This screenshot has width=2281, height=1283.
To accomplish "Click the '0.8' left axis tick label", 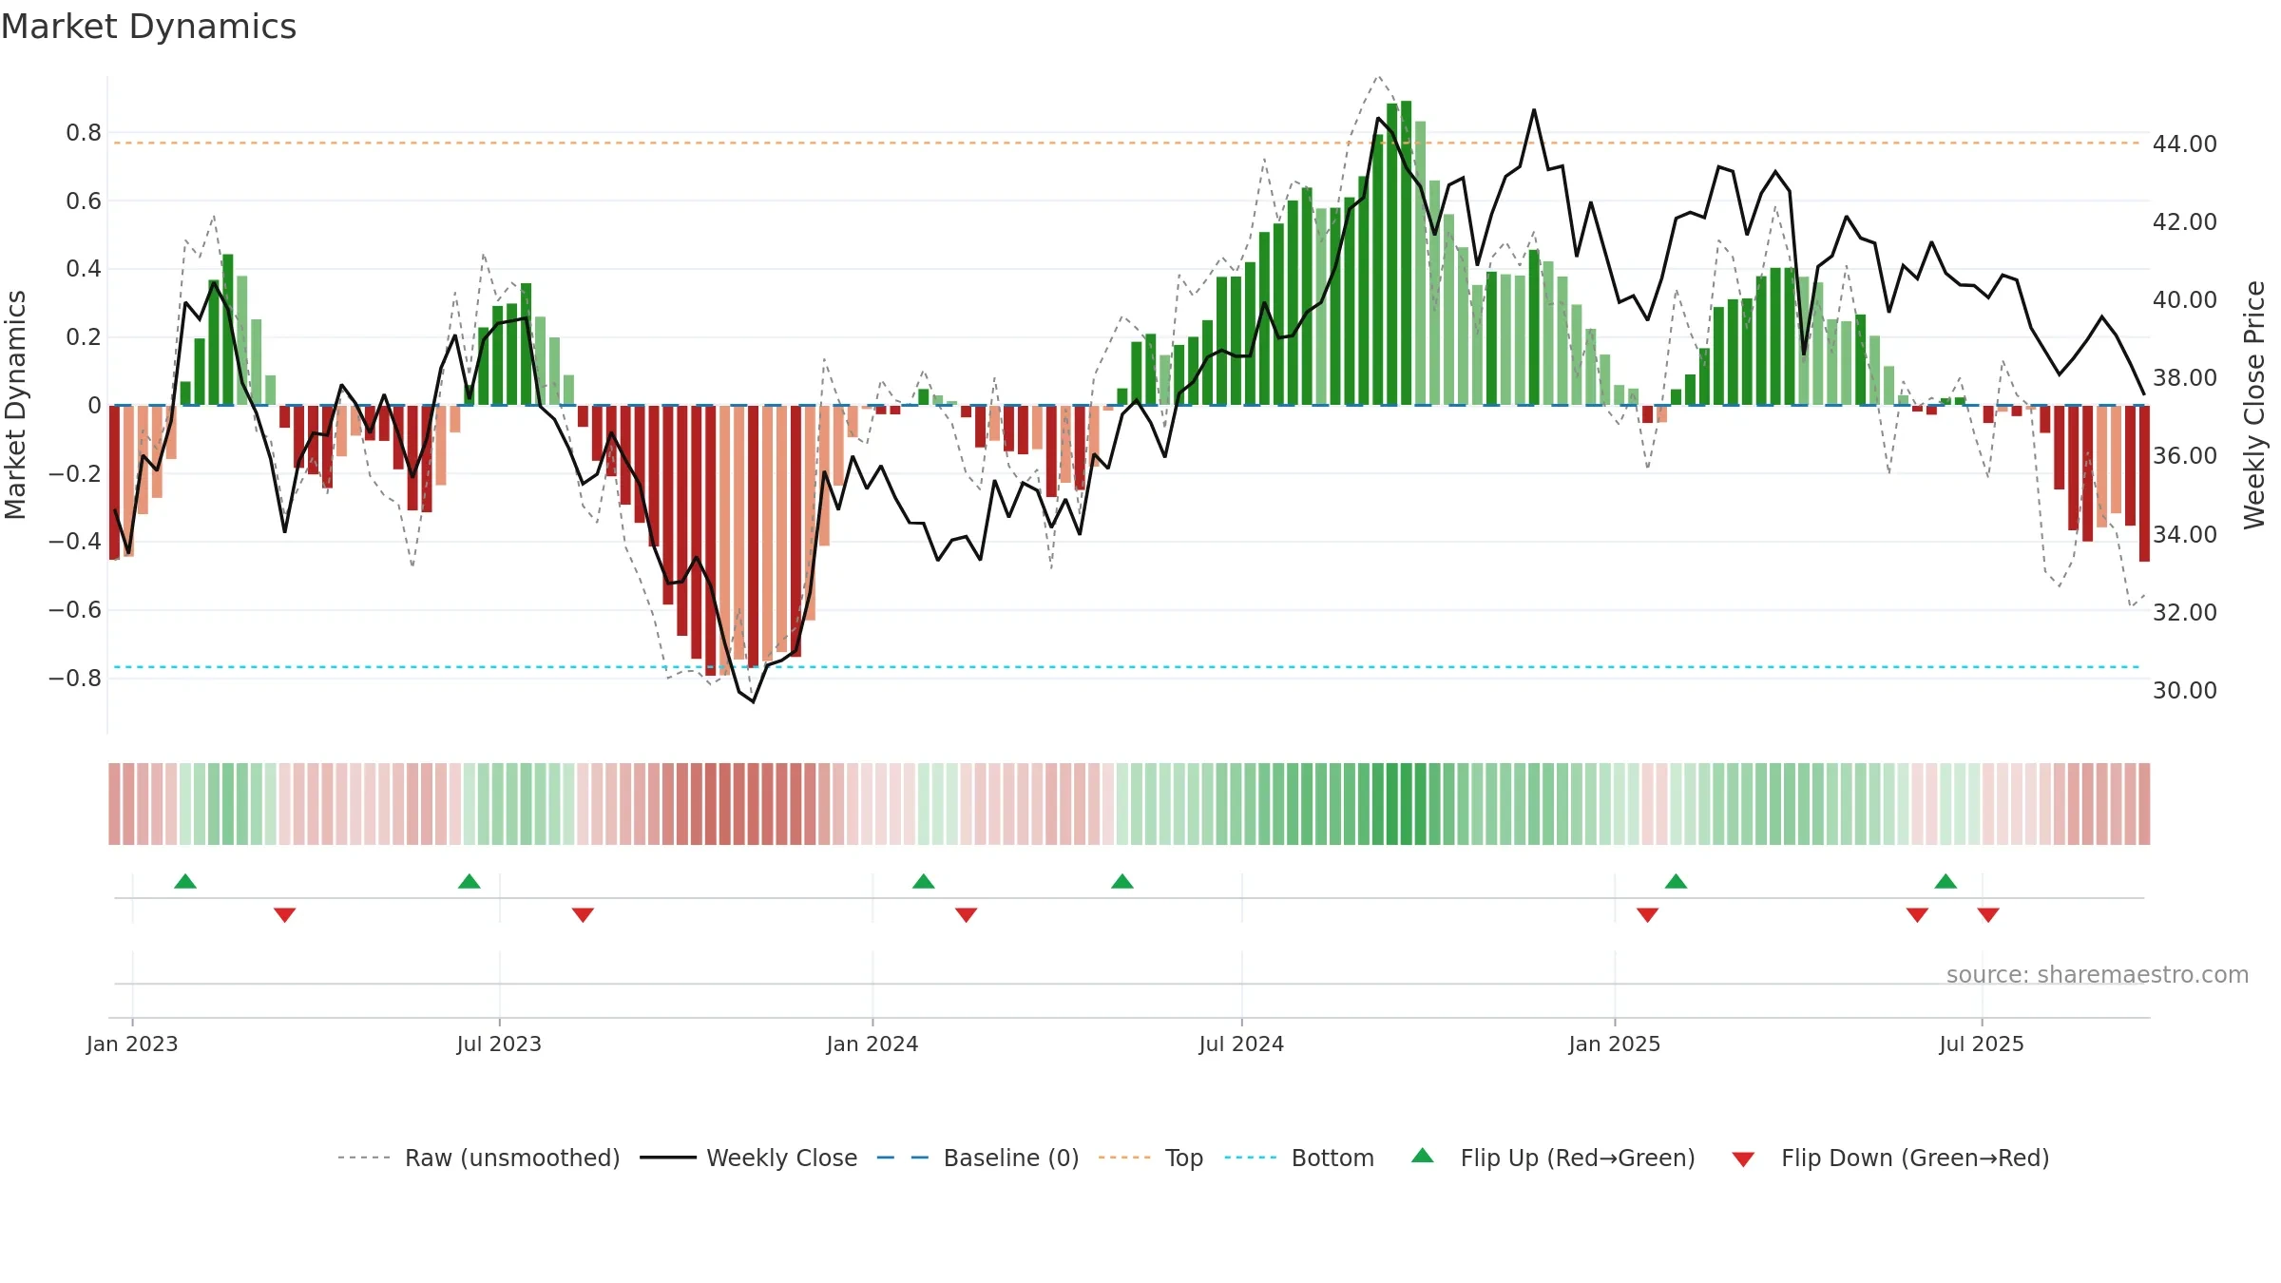I will point(84,133).
